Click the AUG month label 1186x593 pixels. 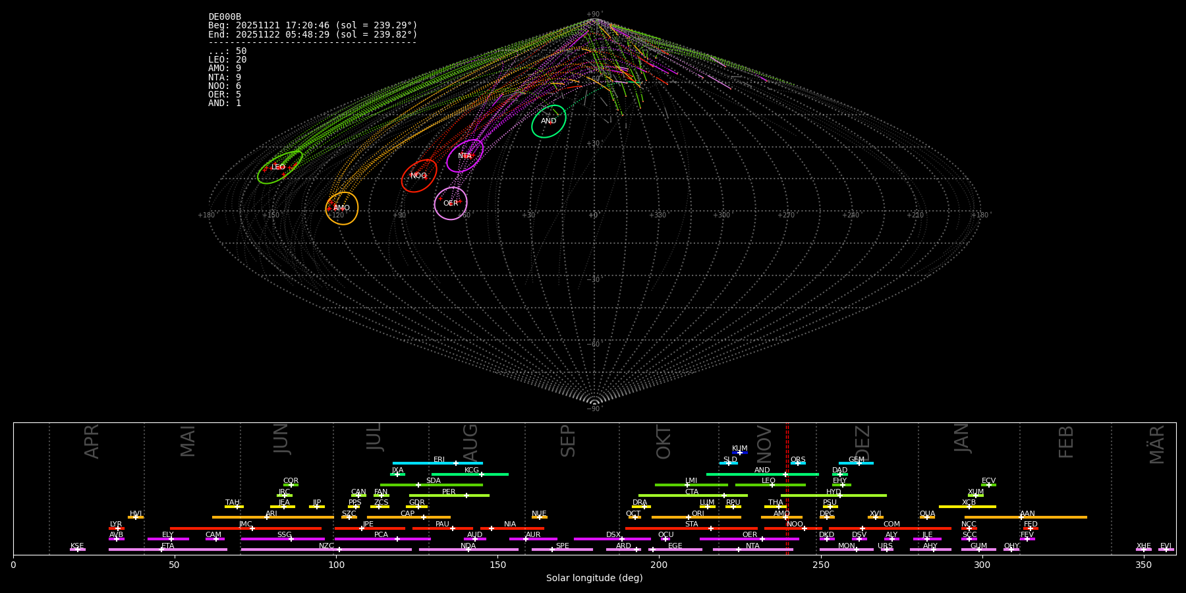pos(470,441)
